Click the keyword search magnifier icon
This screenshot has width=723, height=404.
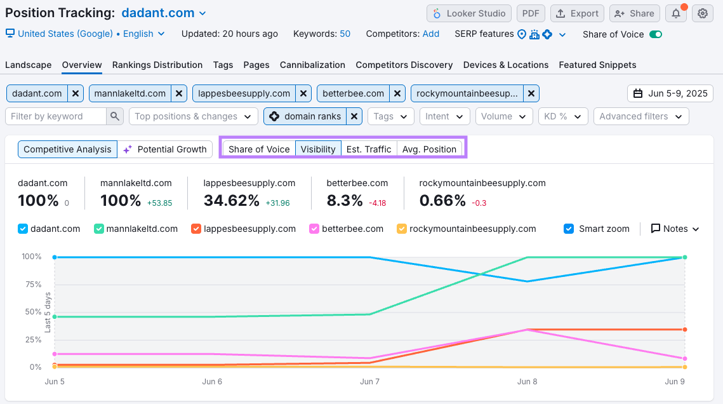(114, 116)
